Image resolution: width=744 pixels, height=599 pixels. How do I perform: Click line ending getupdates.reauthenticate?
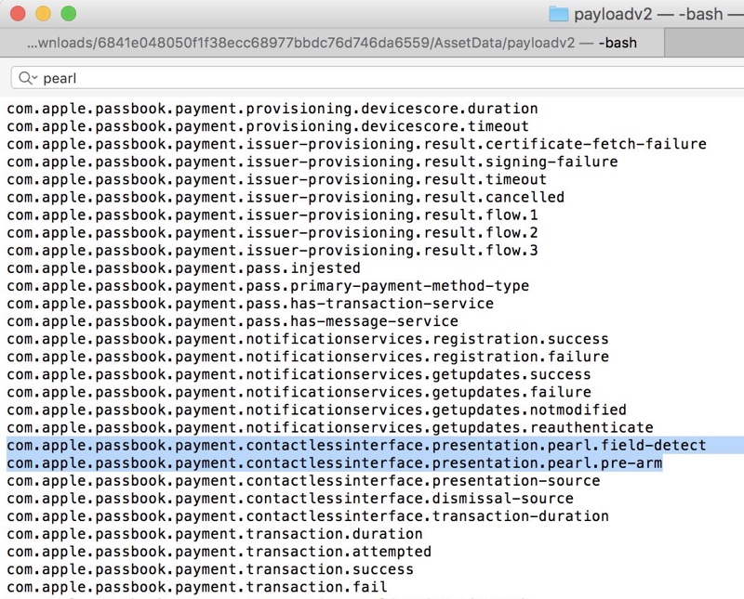[330, 427]
